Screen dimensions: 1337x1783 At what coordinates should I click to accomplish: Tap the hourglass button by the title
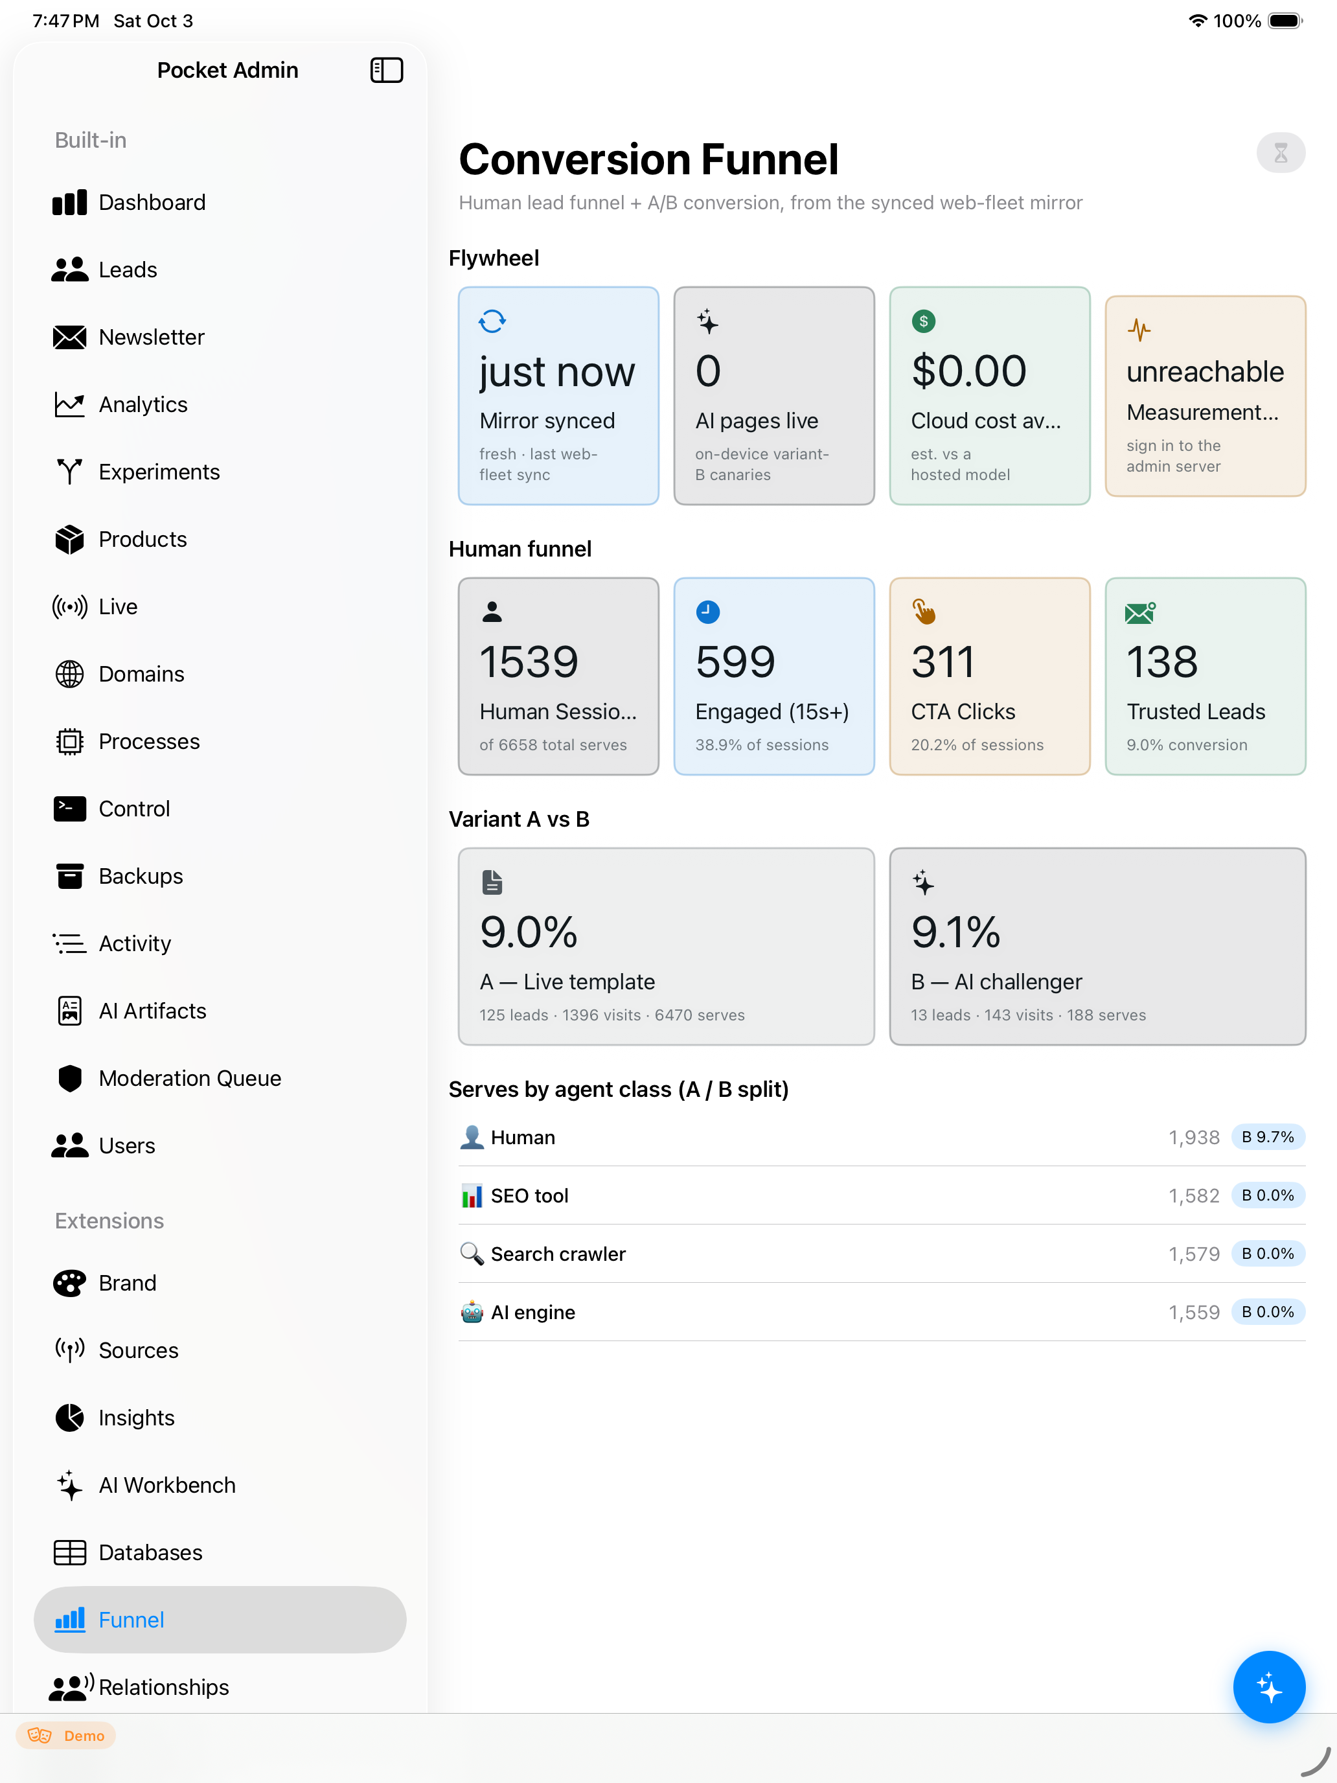[1281, 153]
